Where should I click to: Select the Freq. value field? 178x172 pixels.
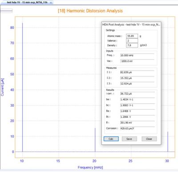137,56
